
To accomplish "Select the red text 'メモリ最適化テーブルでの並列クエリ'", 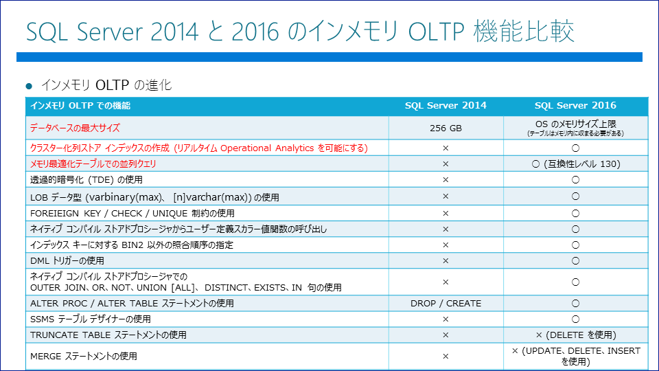I will (93, 164).
